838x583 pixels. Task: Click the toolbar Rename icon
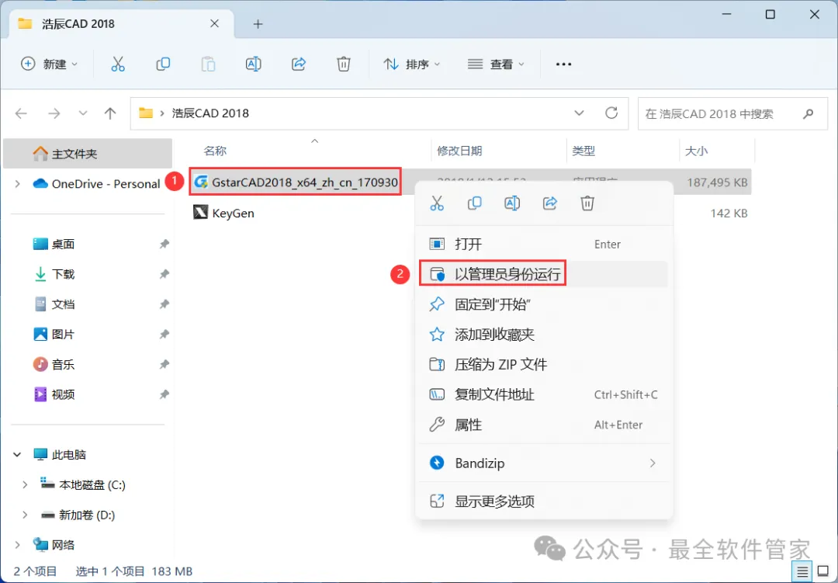(253, 64)
